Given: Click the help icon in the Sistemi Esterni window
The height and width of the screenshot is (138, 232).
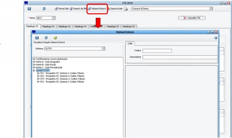Looking at the screenshot, I should [216, 38].
